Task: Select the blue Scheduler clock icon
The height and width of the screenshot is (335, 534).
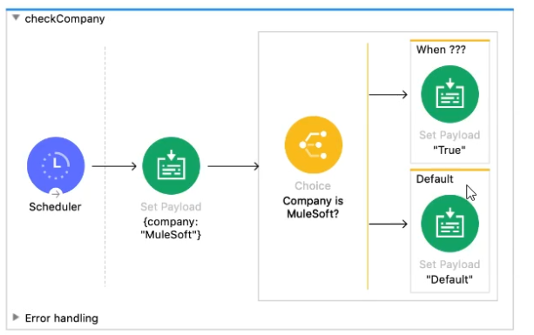Action: pos(56,165)
